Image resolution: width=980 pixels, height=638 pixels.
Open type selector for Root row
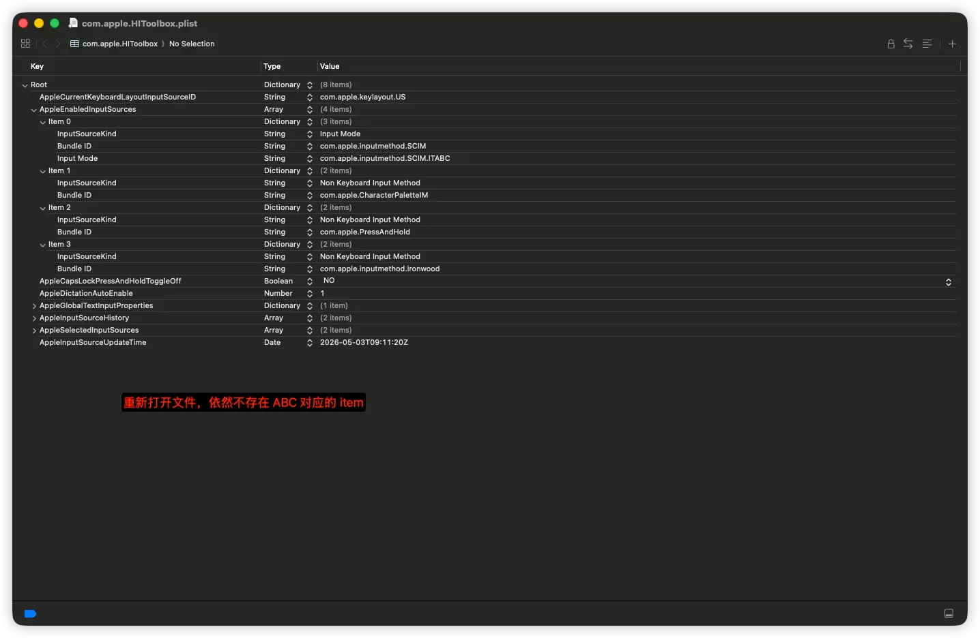tap(310, 85)
